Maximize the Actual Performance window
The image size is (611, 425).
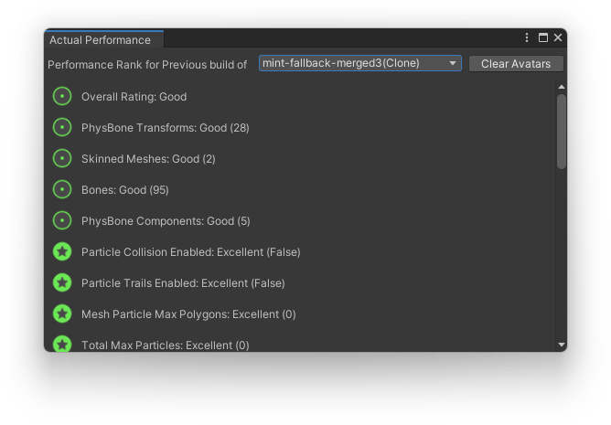[542, 38]
